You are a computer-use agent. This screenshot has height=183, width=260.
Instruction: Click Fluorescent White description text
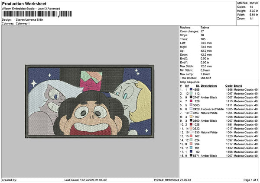pos(212,109)
